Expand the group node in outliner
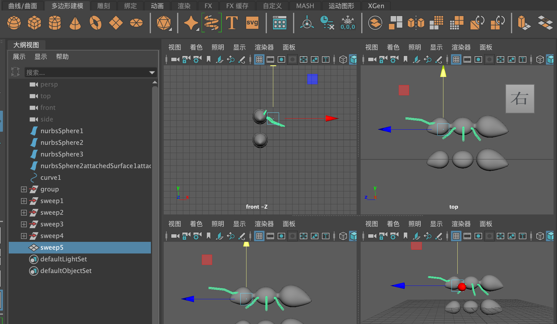The height and width of the screenshot is (324, 557). [24, 189]
